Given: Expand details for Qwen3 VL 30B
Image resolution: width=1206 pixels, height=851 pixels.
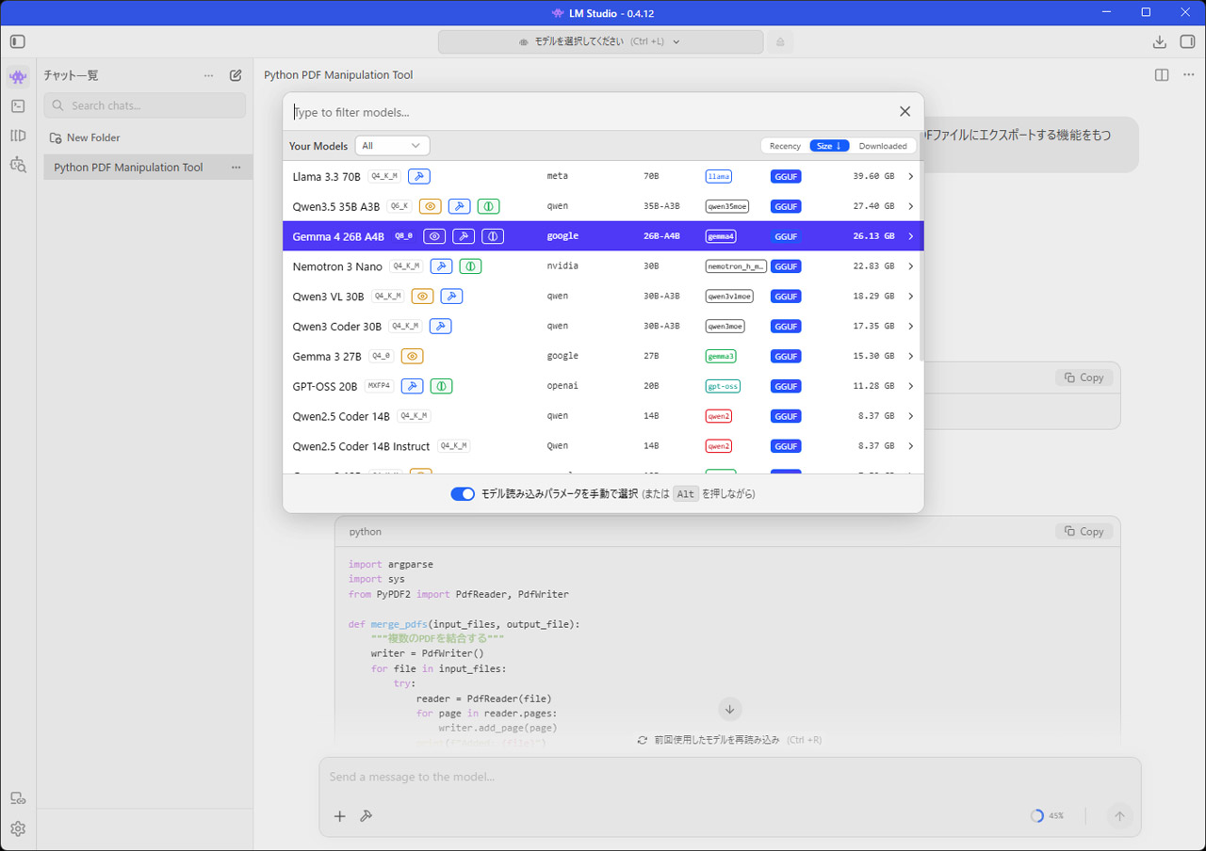Looking at the screenshot, I should [910, 297].
